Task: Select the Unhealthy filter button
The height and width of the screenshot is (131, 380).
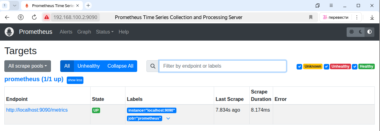Action: 88,66
